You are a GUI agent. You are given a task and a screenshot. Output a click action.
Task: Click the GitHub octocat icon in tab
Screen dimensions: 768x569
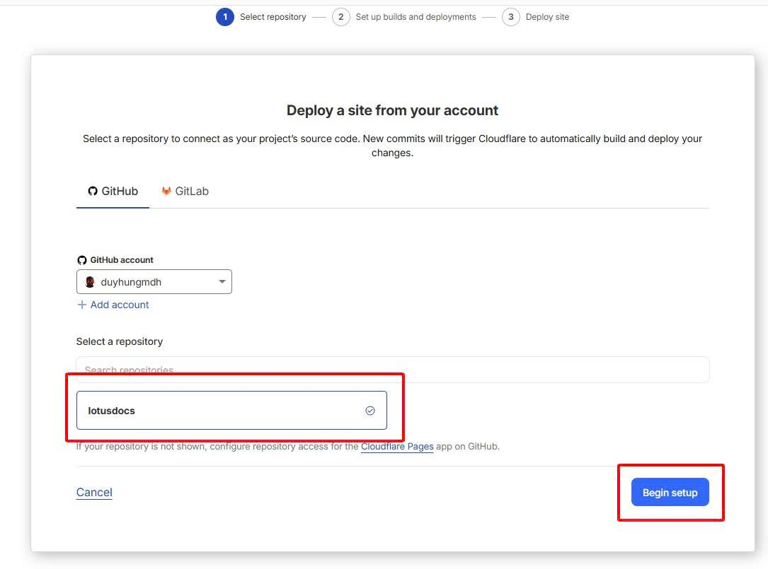pos(93,192)
